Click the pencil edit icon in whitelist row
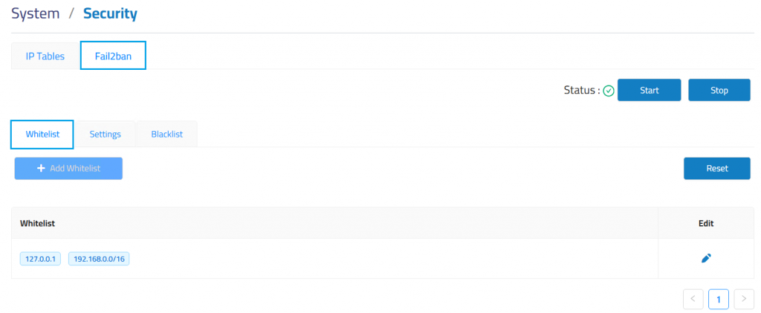761x313 pixels. click(706, 258)
